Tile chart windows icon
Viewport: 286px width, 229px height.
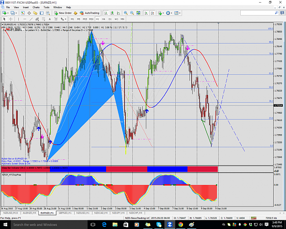click(139, 13)
